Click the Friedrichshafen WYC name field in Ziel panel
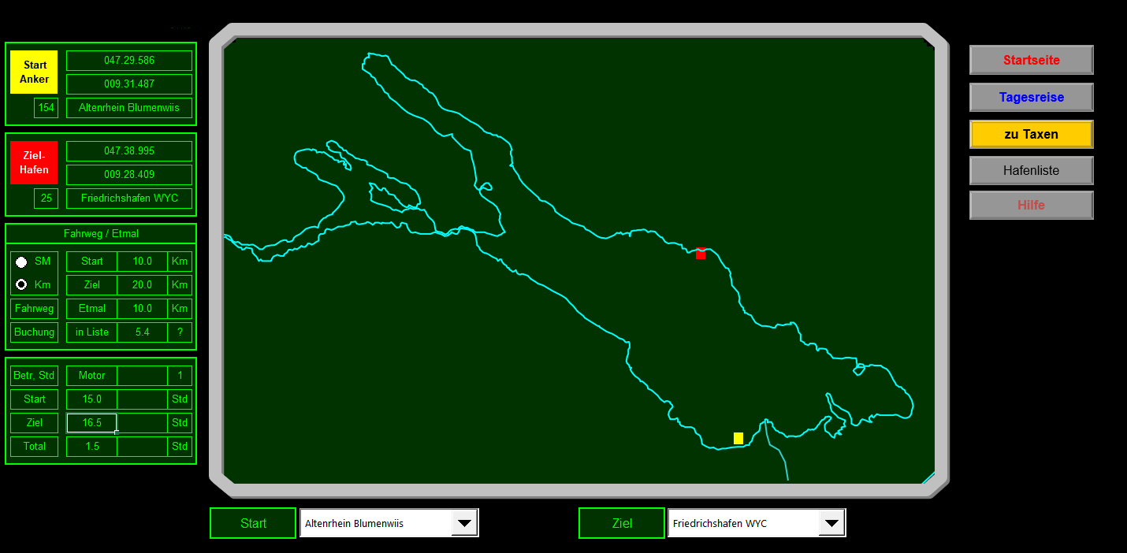1127x553 pixels. pyautogui.click(x=129, y=198)
